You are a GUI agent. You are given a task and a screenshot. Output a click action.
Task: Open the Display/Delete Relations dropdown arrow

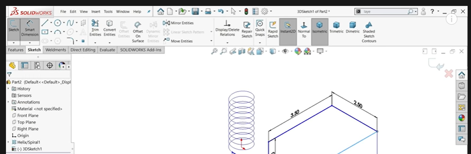point(227,43)
